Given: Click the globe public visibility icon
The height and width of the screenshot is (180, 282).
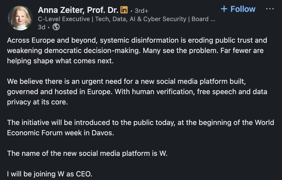Looking at the screenshot, I should tap(56, 27).
